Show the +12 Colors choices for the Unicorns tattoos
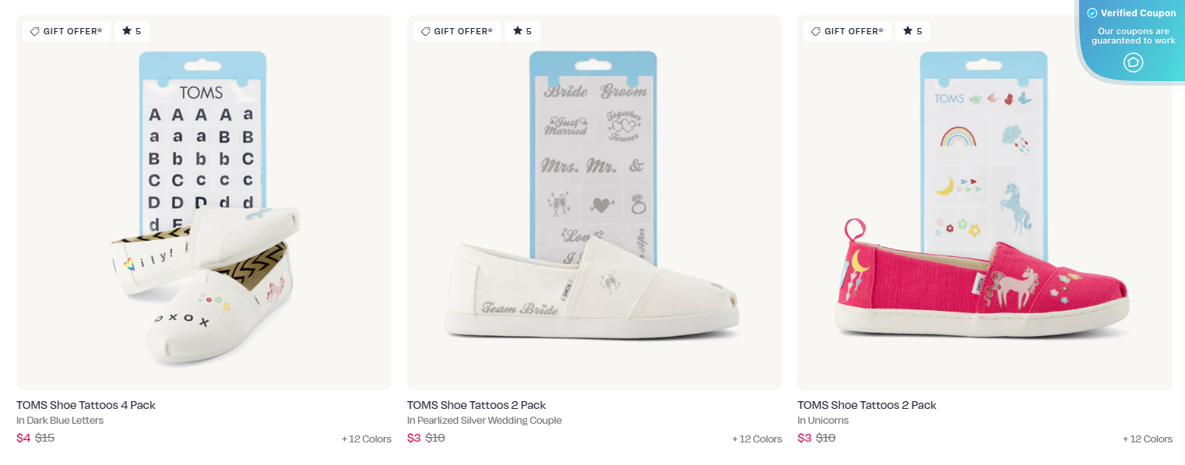Image resolution: width=1185 pixels, height=465 pixels. click(x=1148, y=439)
